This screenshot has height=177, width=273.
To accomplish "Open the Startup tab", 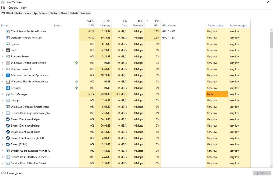I will (x=54, y=13).
